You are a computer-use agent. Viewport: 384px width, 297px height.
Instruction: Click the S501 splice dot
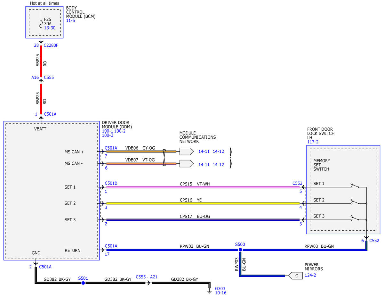coord(83,283)
